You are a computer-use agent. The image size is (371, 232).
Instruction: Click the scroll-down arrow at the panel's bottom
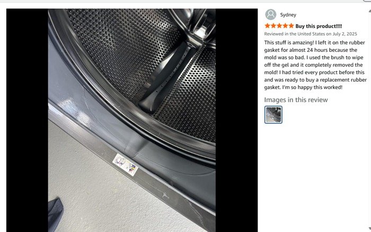pyautogui.click(x=369, y=228)
